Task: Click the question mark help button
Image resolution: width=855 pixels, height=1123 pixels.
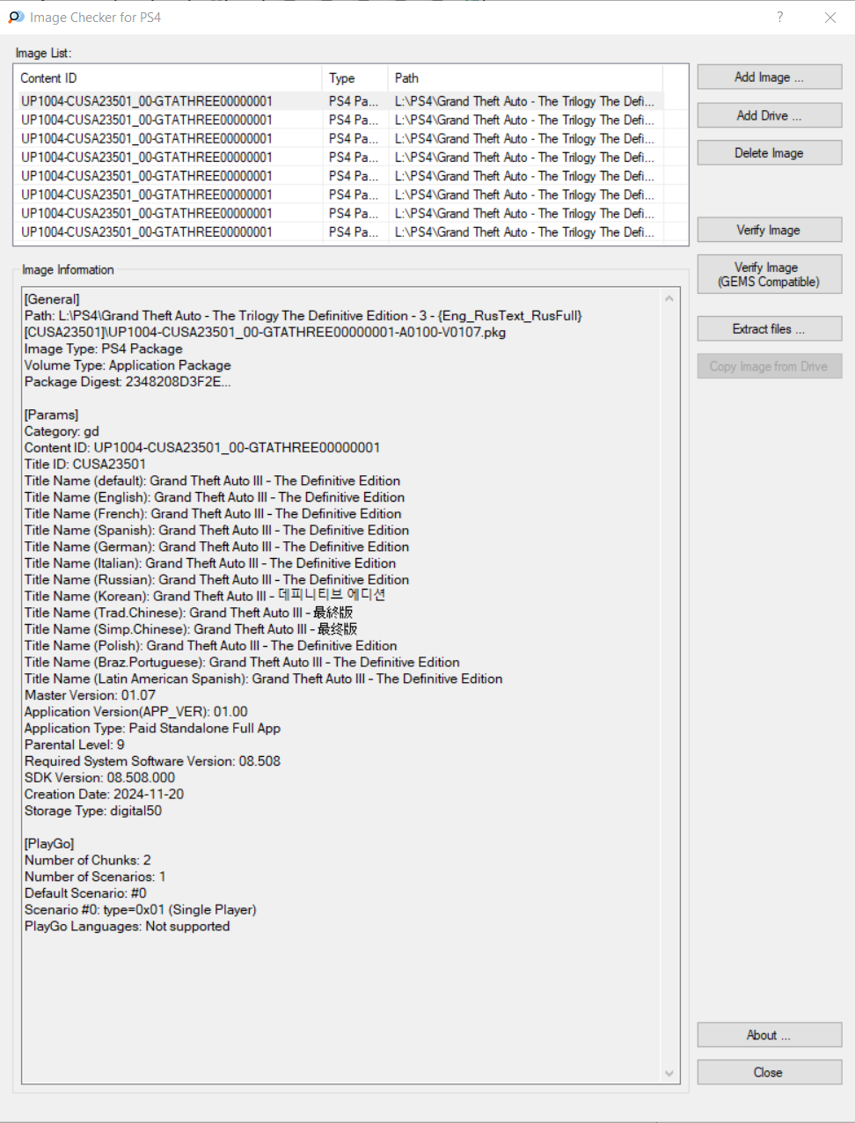Action: pos(779,17)
